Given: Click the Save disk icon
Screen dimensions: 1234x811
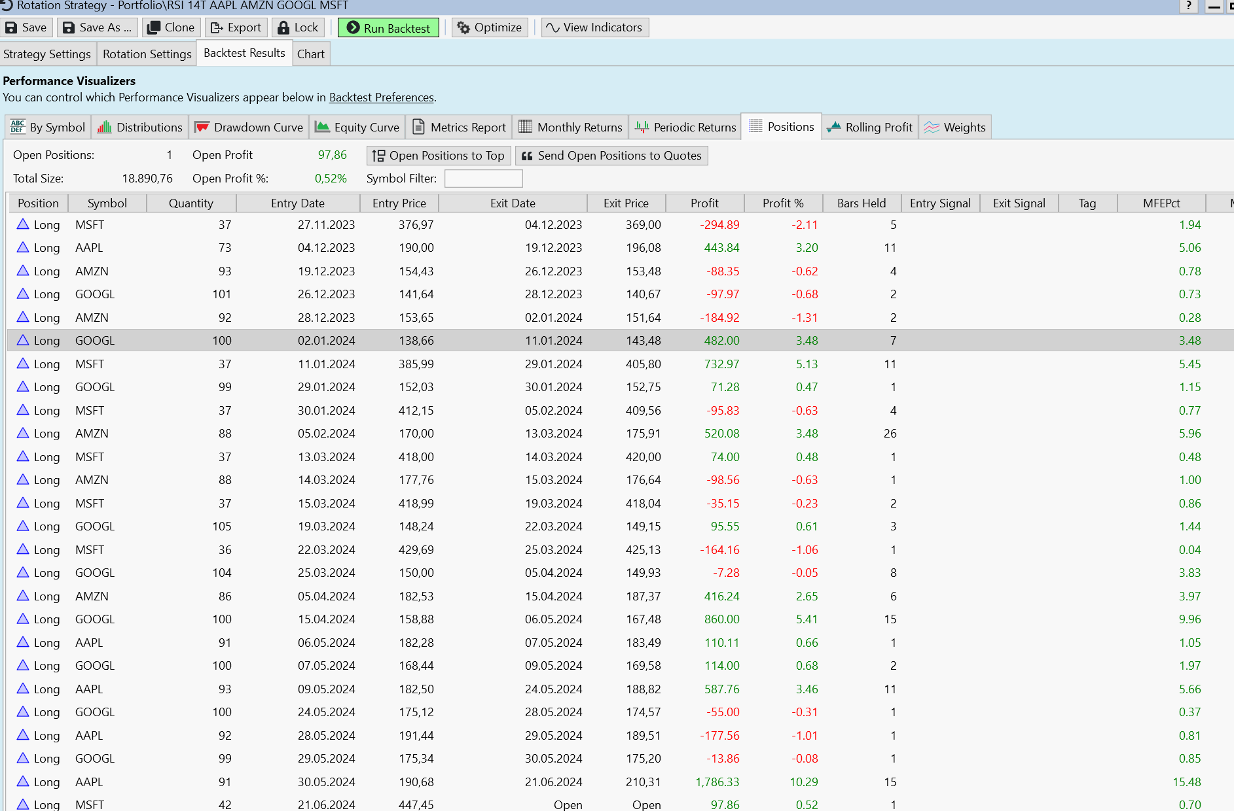Looking at the screenshot, I should point(12,27).
